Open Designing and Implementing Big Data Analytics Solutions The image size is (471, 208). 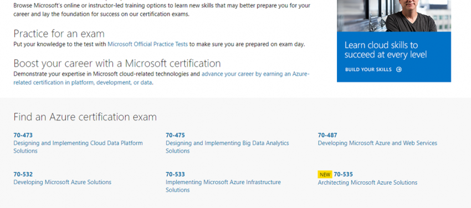227,147
